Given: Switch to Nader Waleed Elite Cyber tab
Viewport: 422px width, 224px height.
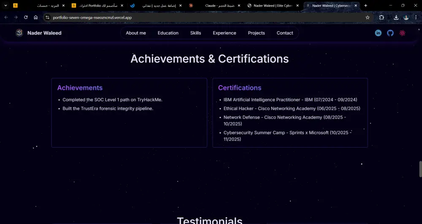Looking at the screenshot, I should click(273, 5).
